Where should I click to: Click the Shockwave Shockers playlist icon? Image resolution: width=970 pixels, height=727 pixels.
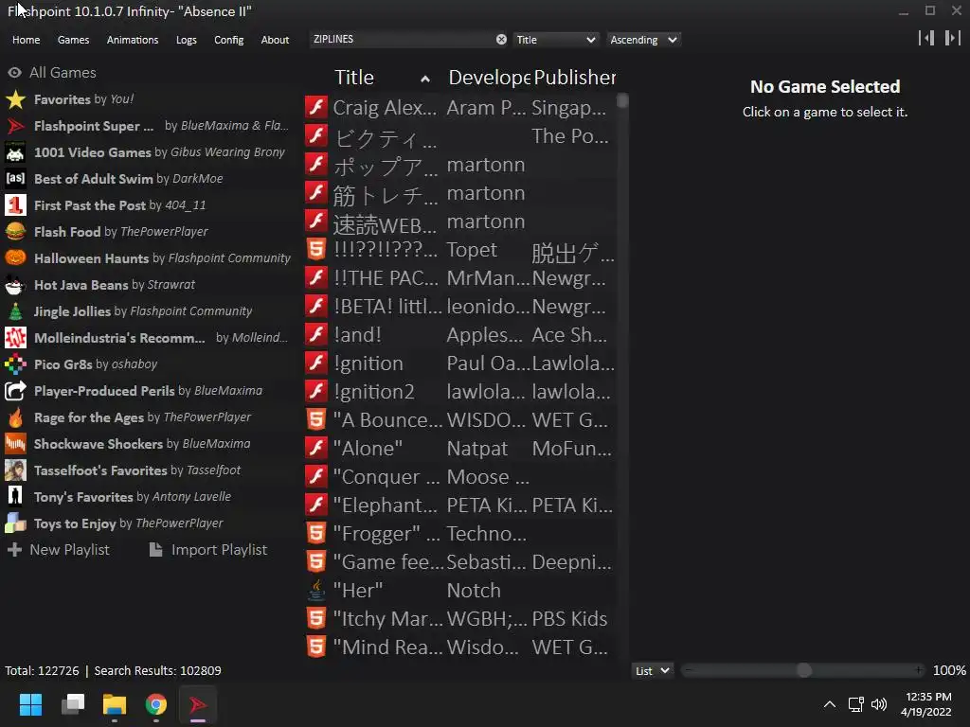click(15, 444)
